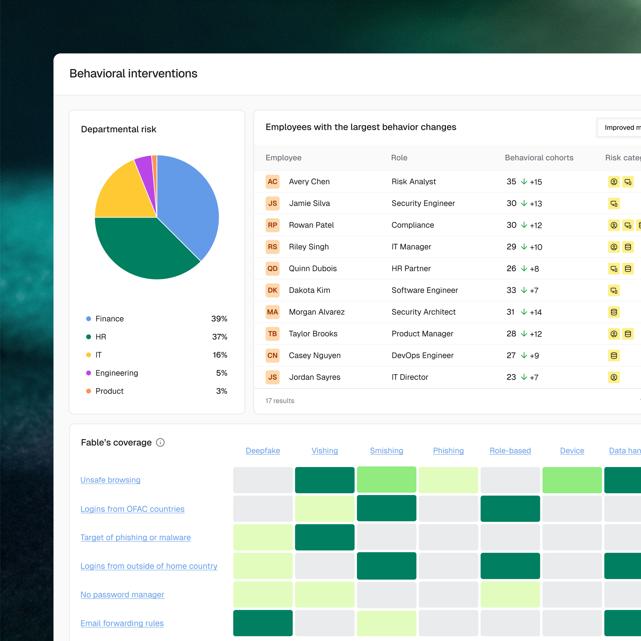
Task: Open the Deepfake column link
Action: (263, 450)
